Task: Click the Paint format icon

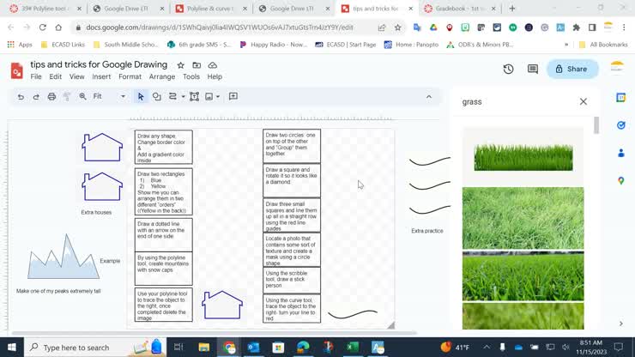Action: (67, 96)
